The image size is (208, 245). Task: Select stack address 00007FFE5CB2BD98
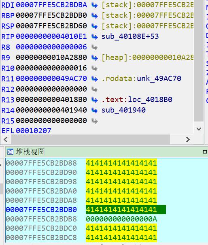(41, 182)
